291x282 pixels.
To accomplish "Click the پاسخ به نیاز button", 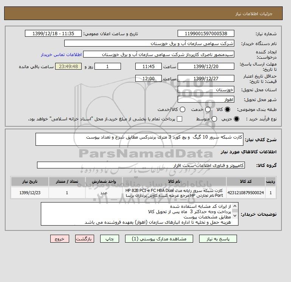I will tap(218, 239).
